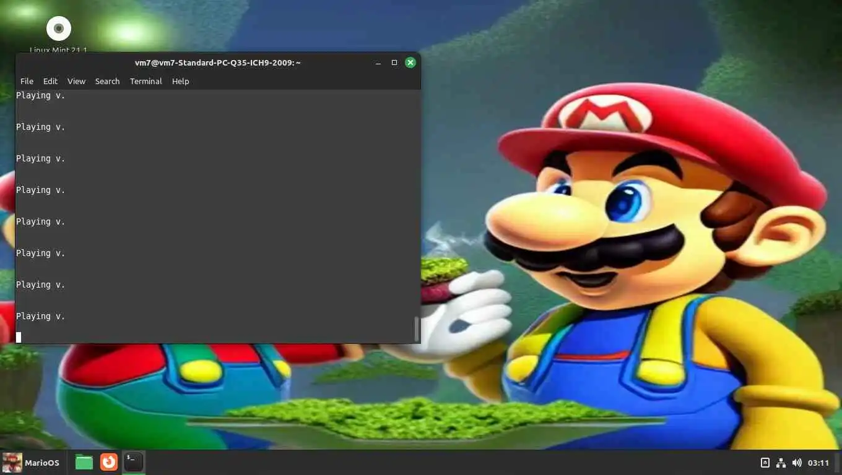The image size is (842, 475).
Task: Open the Help menu in terminal
Action: (180, 81)
